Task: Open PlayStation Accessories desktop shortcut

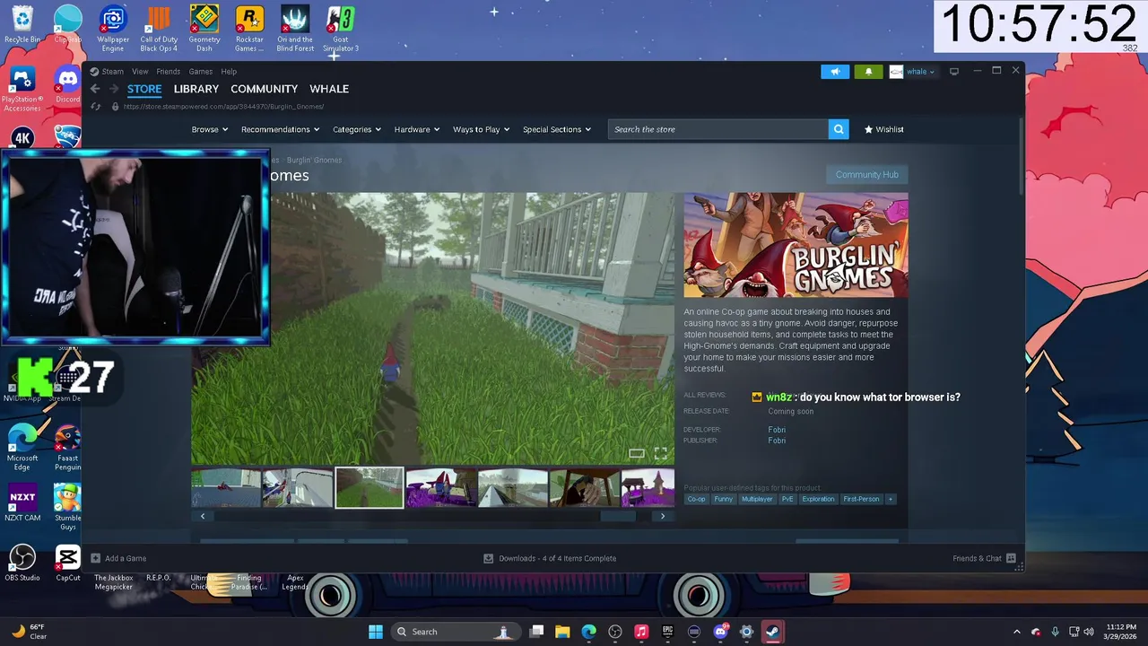Action: click(x=22, y=90)
